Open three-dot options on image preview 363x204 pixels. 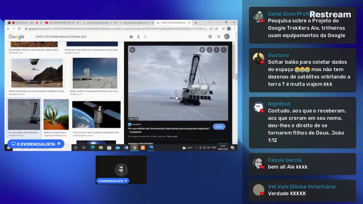209,50
